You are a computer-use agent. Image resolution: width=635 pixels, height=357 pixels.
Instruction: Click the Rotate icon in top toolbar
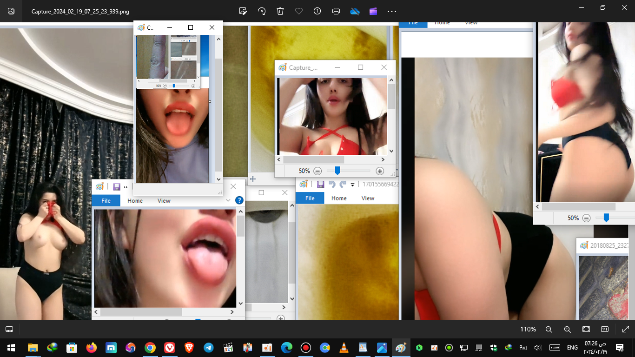tap(262, 11)
